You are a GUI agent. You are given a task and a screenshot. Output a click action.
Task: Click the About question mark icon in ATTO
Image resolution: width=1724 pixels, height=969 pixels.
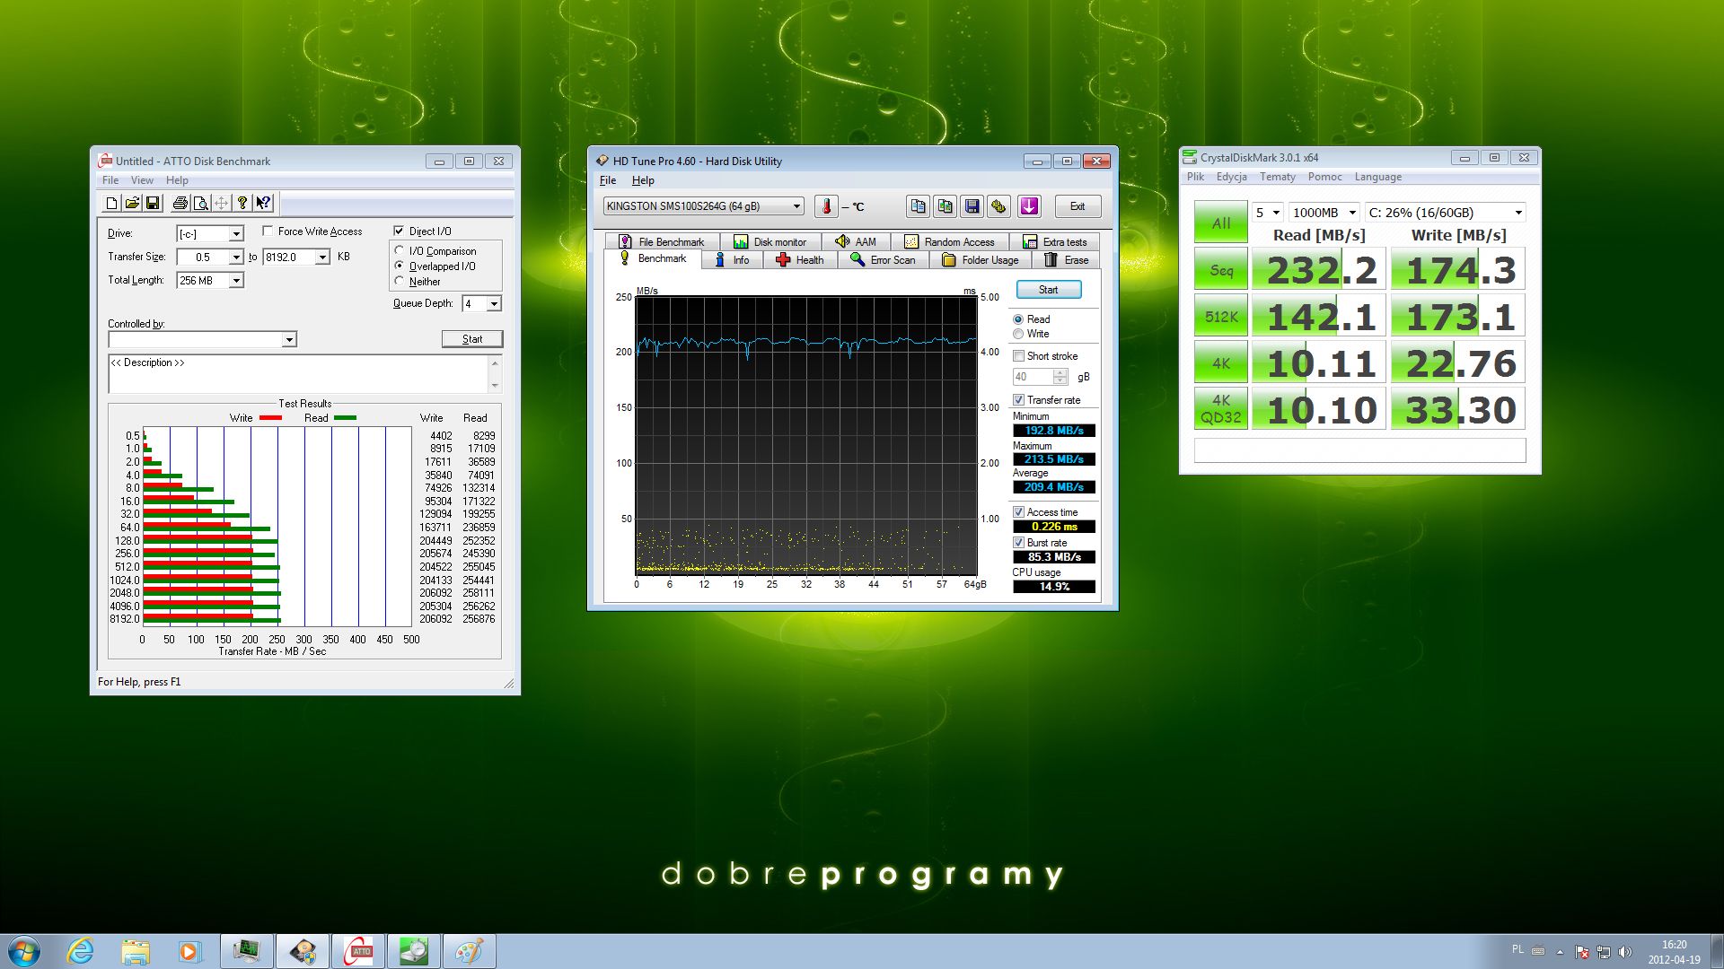click(242, 203)
